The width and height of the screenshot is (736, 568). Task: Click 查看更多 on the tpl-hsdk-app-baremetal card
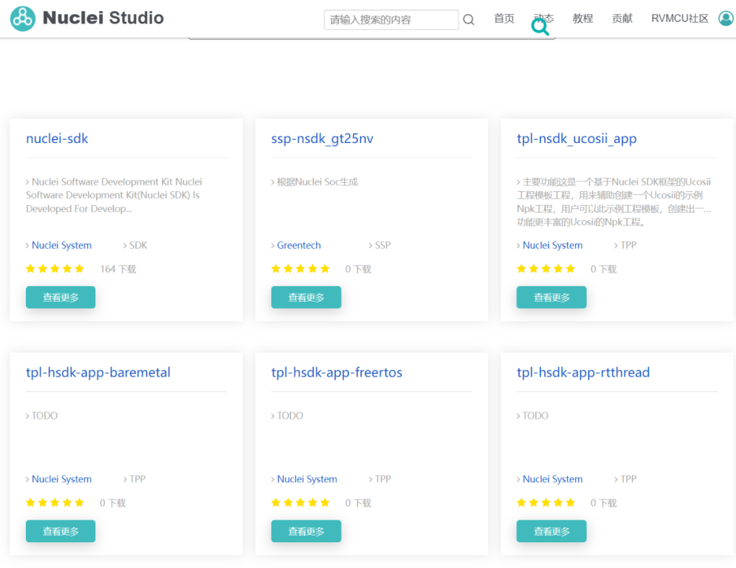point(61,531)
